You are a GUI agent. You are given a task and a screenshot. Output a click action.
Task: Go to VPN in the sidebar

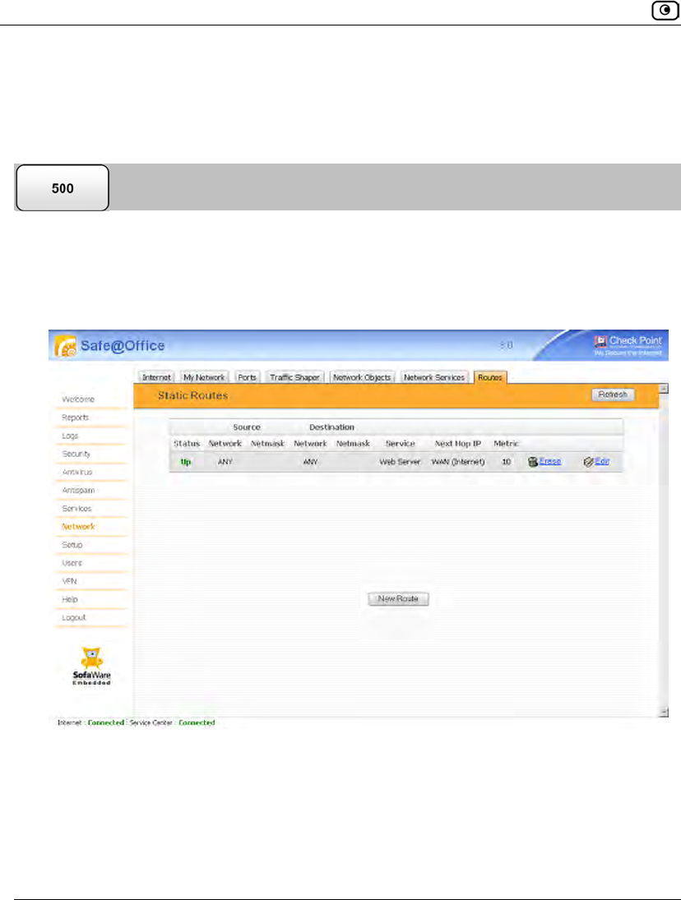(x=69, y=581)
